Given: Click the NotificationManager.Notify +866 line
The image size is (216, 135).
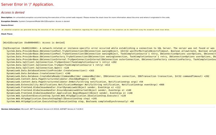Looking at the screenshot, I should point(85,85).
